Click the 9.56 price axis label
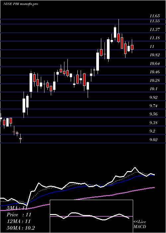This screenshot has width=166, height=233. pos(153,114)
